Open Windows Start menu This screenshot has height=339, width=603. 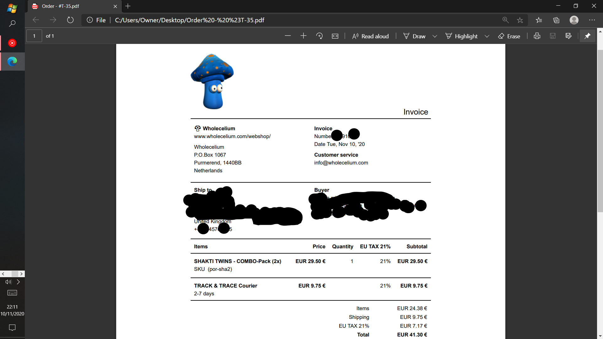[12, 8]
